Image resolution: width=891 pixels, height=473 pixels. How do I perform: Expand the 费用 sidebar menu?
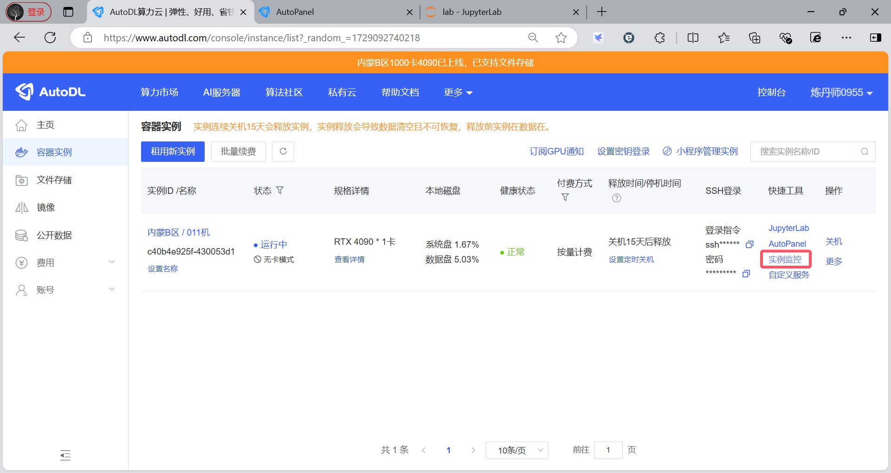point(65,262)
